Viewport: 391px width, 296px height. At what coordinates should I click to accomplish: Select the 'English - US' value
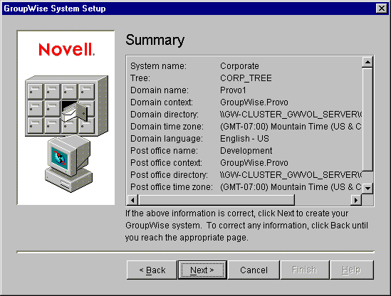[244, 139]
